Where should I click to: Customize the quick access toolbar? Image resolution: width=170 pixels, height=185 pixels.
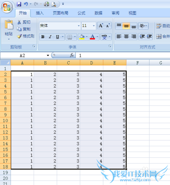[x=63, y=4]
